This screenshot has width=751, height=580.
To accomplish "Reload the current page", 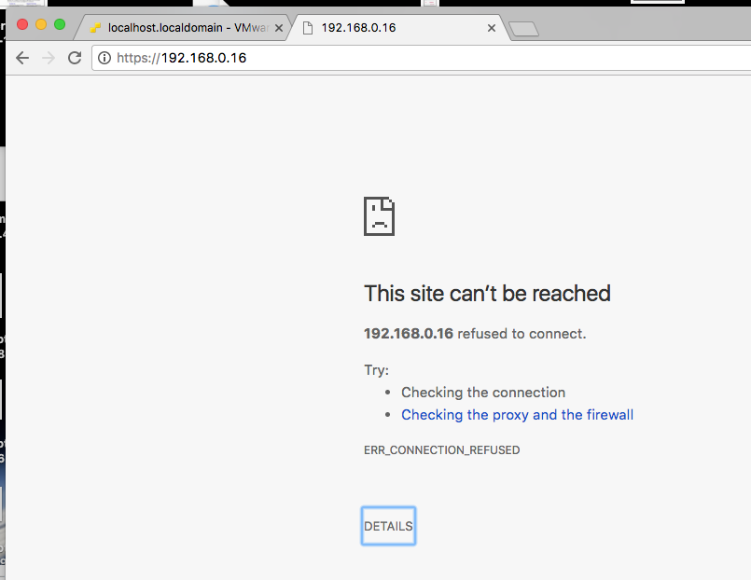I will coord(75,58).
